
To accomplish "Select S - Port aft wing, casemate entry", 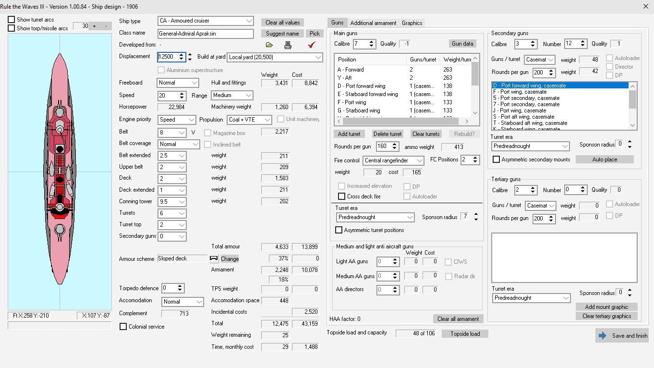I will tap(560, 117).
